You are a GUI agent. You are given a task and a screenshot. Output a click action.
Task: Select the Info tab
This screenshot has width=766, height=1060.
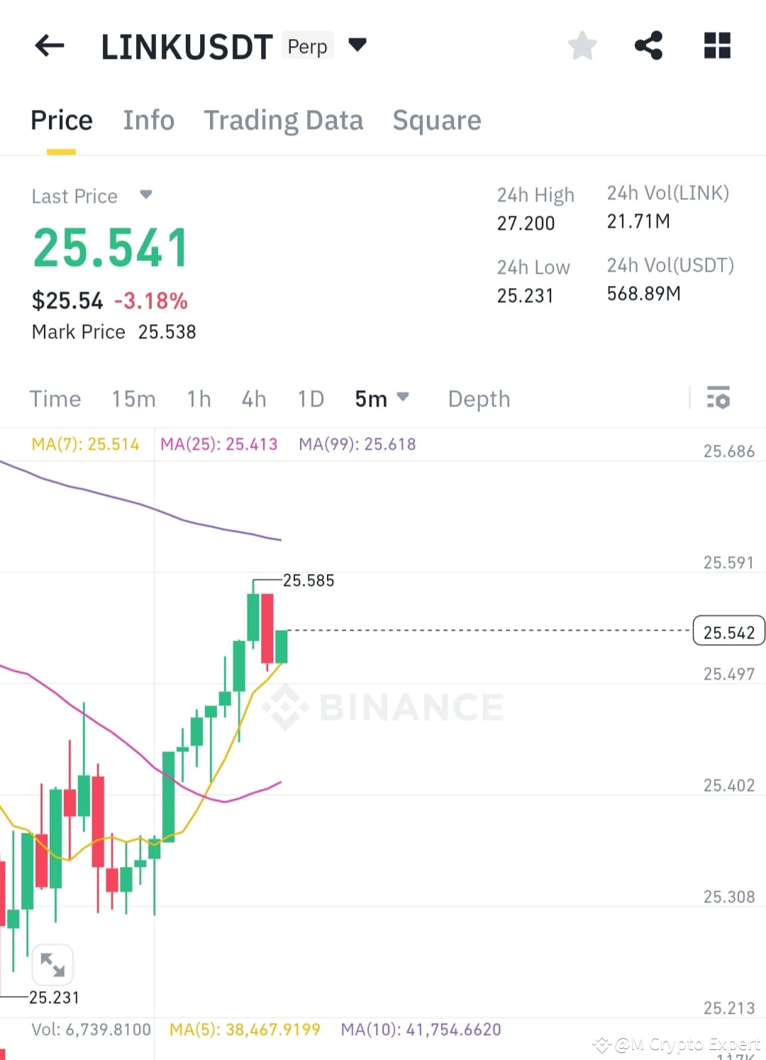pos(148,120)
